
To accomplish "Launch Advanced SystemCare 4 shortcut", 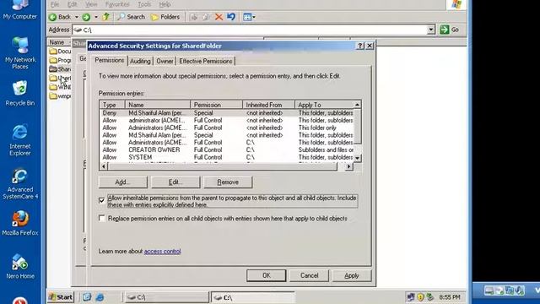I will 20,184.
